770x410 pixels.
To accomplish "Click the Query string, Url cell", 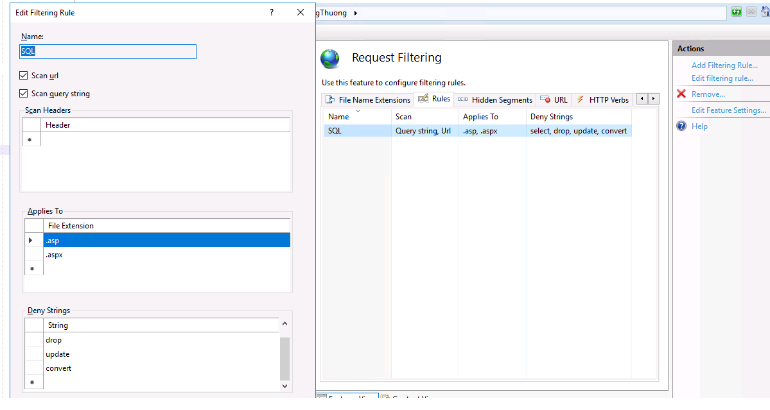I will (424, 131).
